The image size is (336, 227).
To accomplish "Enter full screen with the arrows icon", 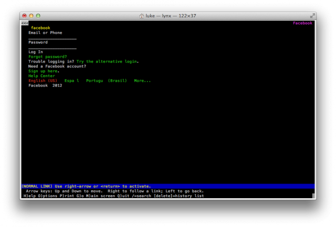I will (x=312, y=16).
